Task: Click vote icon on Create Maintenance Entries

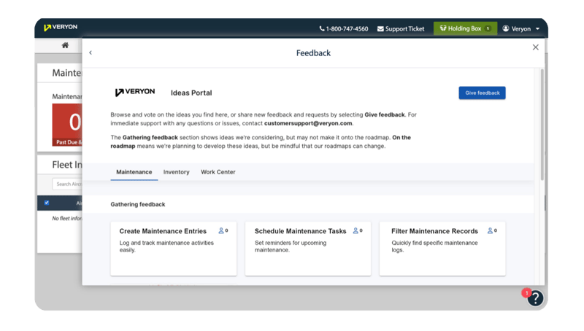Action: [x=221, y=231]
